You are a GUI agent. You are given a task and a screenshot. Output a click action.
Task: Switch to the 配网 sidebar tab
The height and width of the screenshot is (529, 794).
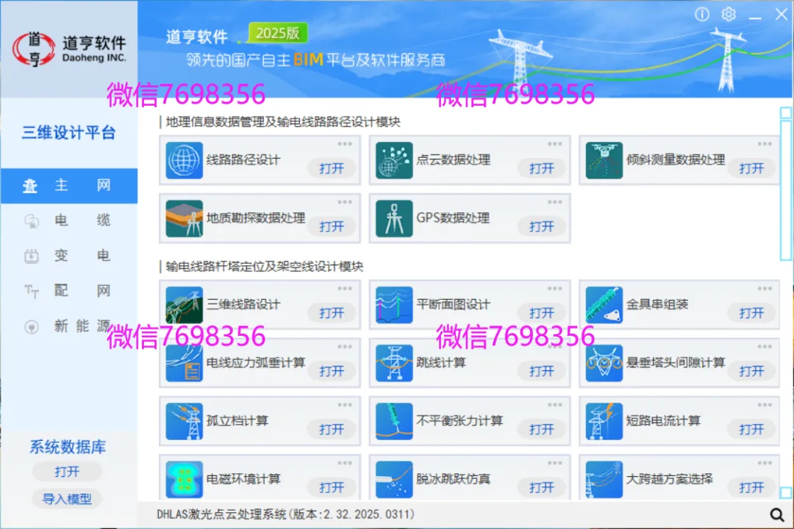tap(69, 290)
